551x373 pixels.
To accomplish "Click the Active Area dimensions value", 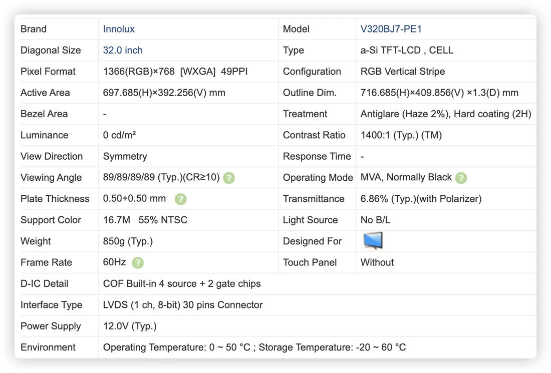I will click(164, 93).
